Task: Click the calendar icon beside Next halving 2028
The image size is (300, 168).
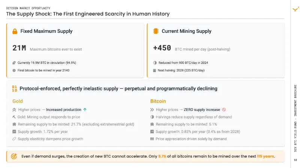Action: pyautogui.click(x=154, y=70)
